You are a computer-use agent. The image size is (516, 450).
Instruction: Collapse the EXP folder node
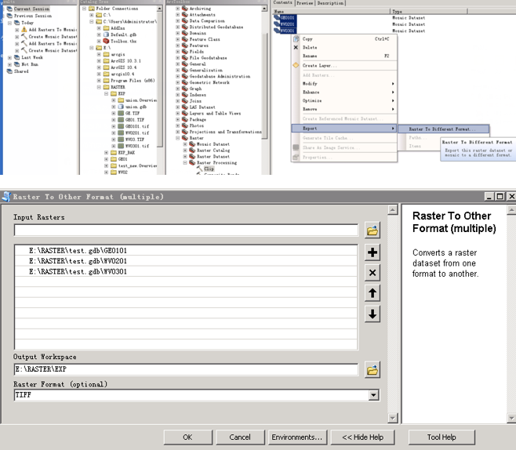(x=106, y=94)
